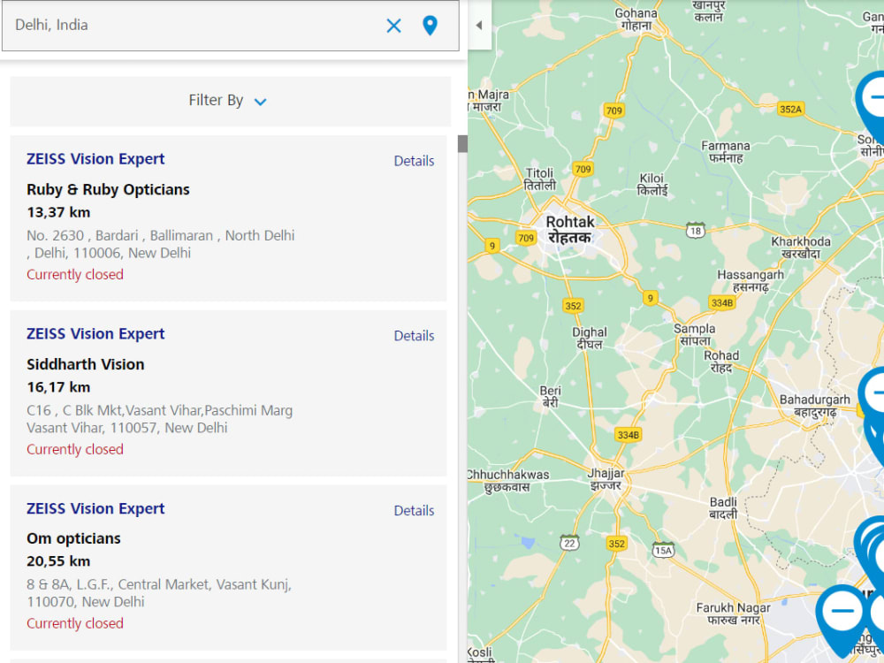Clear the Delhi, India search text

pyautogui.click(x=393, y=26)
